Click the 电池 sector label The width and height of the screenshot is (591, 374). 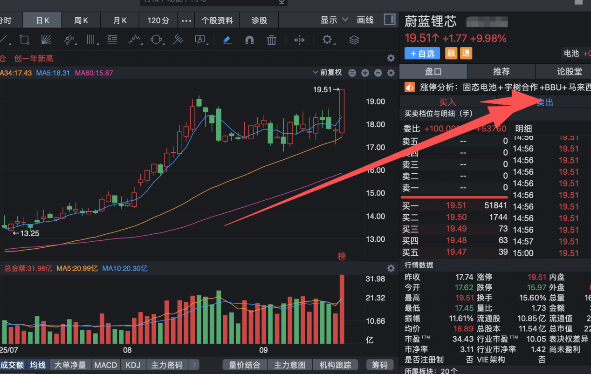point(571,53)
